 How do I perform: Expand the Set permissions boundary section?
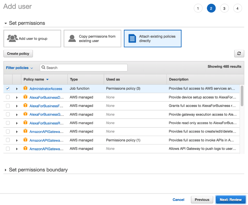pyautogui.click(x=5, y=170)
